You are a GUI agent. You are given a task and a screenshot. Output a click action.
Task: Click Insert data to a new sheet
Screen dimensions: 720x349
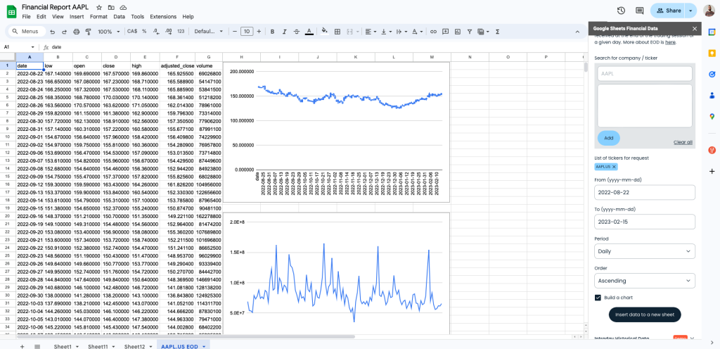pyautogui.click(x=644, y=315)
